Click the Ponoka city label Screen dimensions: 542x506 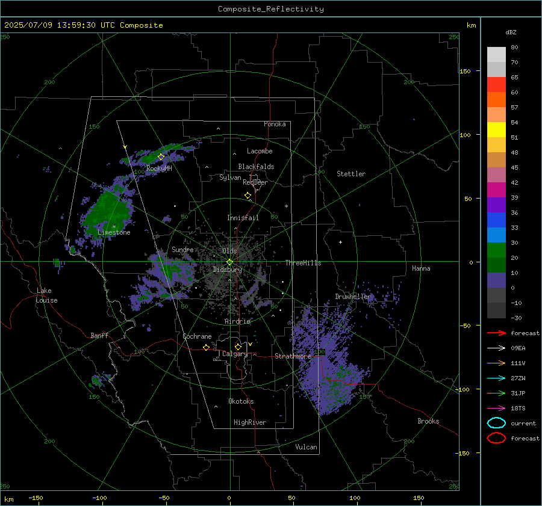[x=275, y=124]
